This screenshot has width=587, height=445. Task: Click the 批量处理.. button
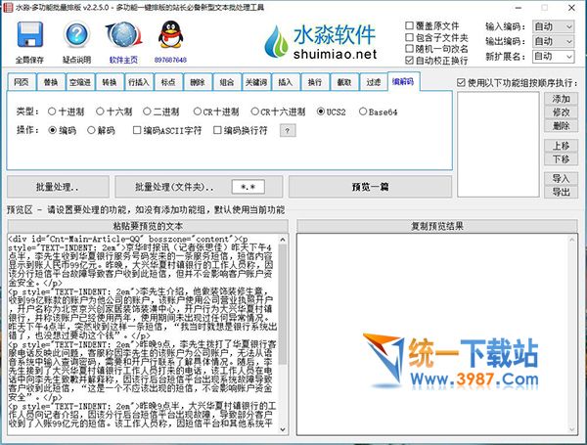point(58,187)
